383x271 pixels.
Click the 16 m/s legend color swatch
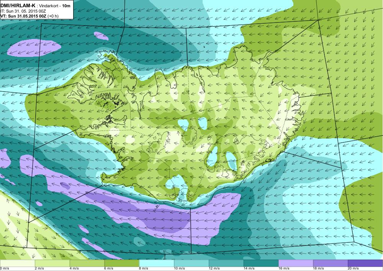click(296, 263)
